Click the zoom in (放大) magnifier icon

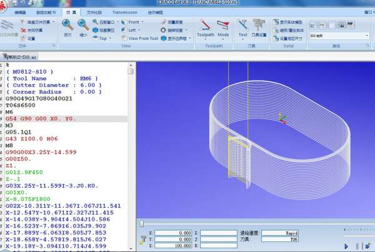pos(67,25)
